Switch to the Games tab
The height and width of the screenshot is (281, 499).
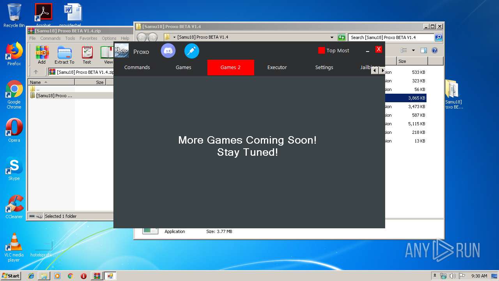[x=183, y=67]
